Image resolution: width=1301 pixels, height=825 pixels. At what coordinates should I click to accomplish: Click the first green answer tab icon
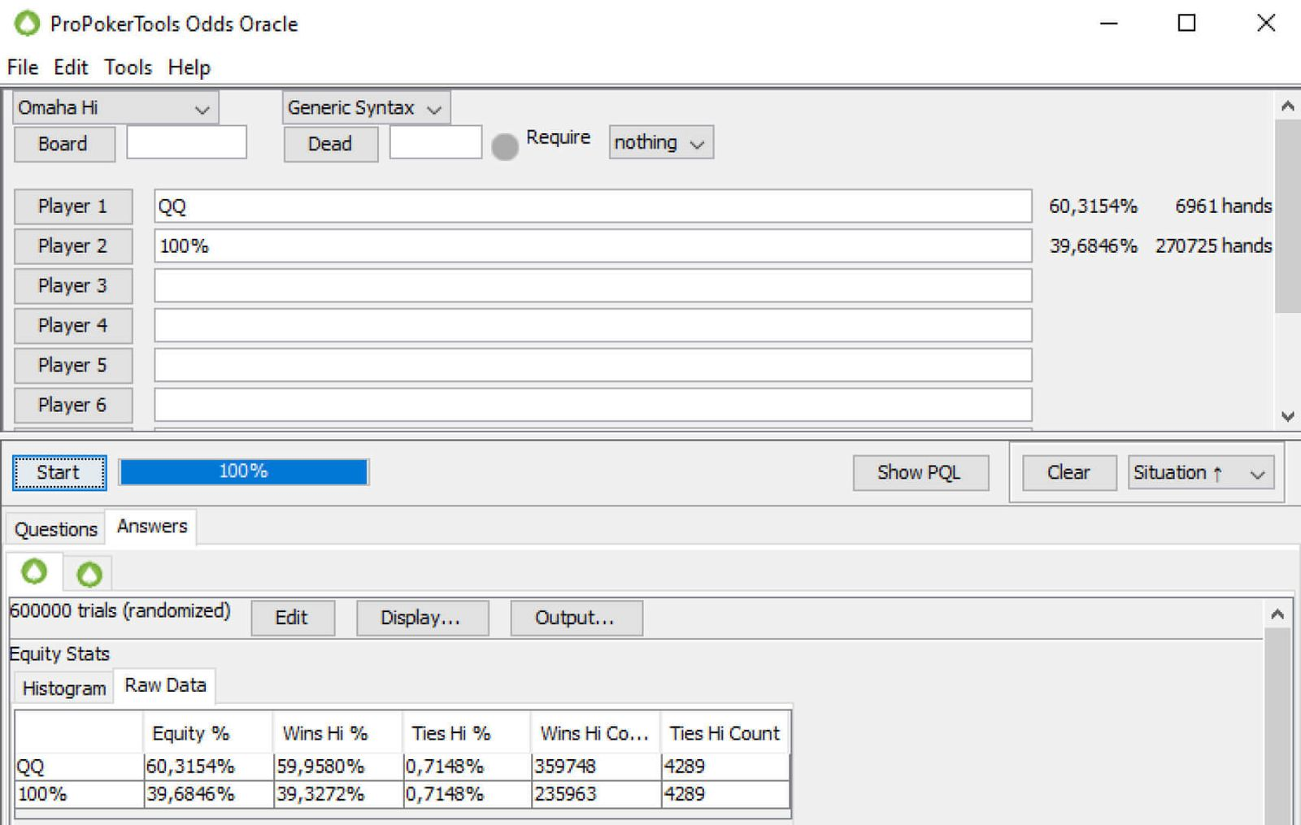[x=34, y=572]
